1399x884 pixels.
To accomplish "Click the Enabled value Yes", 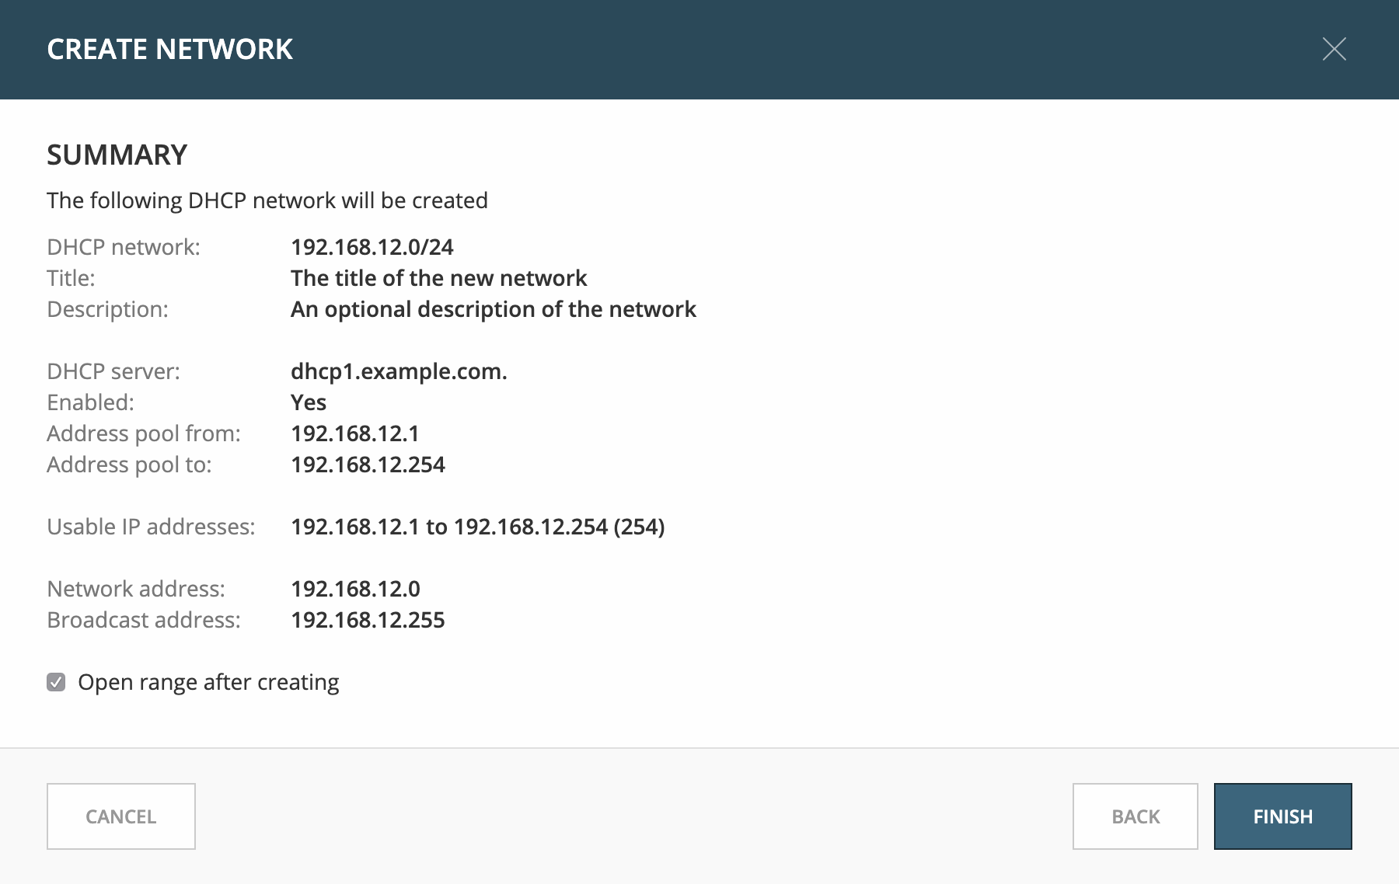I will coord(309,402).
